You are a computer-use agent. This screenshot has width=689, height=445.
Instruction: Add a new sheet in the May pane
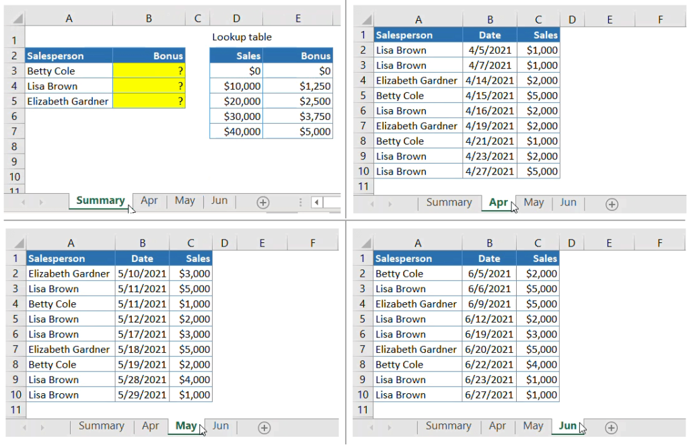click(264, 427)
